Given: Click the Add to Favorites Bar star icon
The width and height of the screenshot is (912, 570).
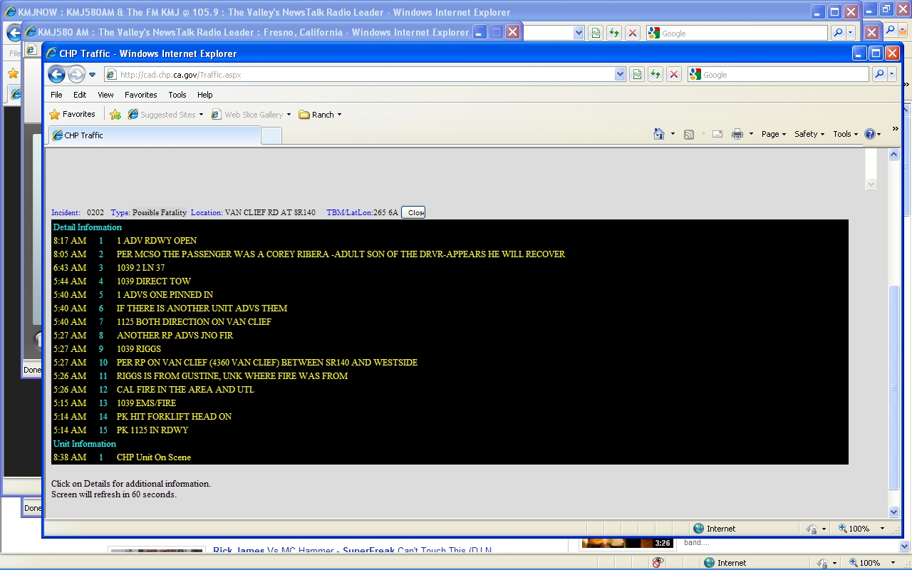Looking at the screenshot, I should coord(115,115).
